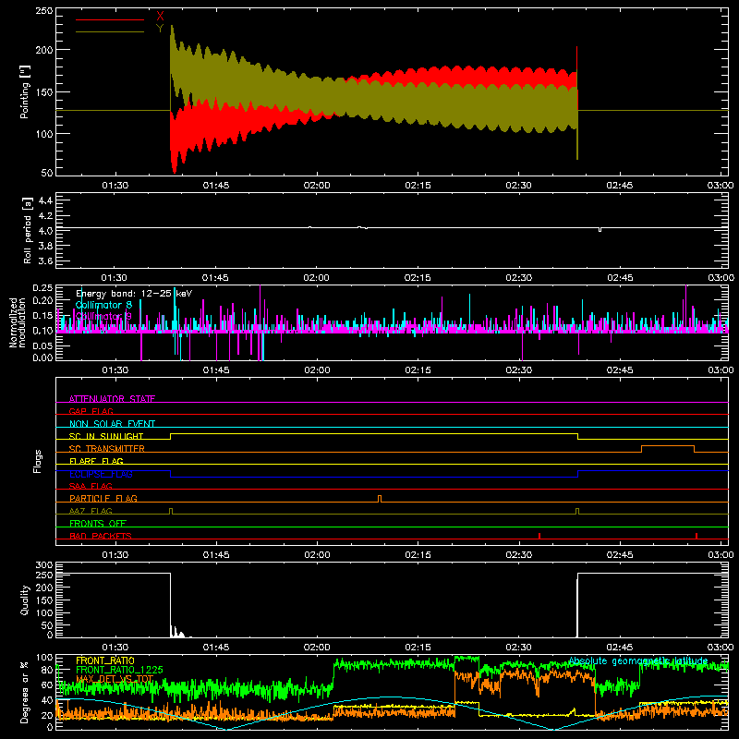This screenshot has height=739, width=739.
Task: Click the "250" value on pointing axis
Action: point(43,11)
